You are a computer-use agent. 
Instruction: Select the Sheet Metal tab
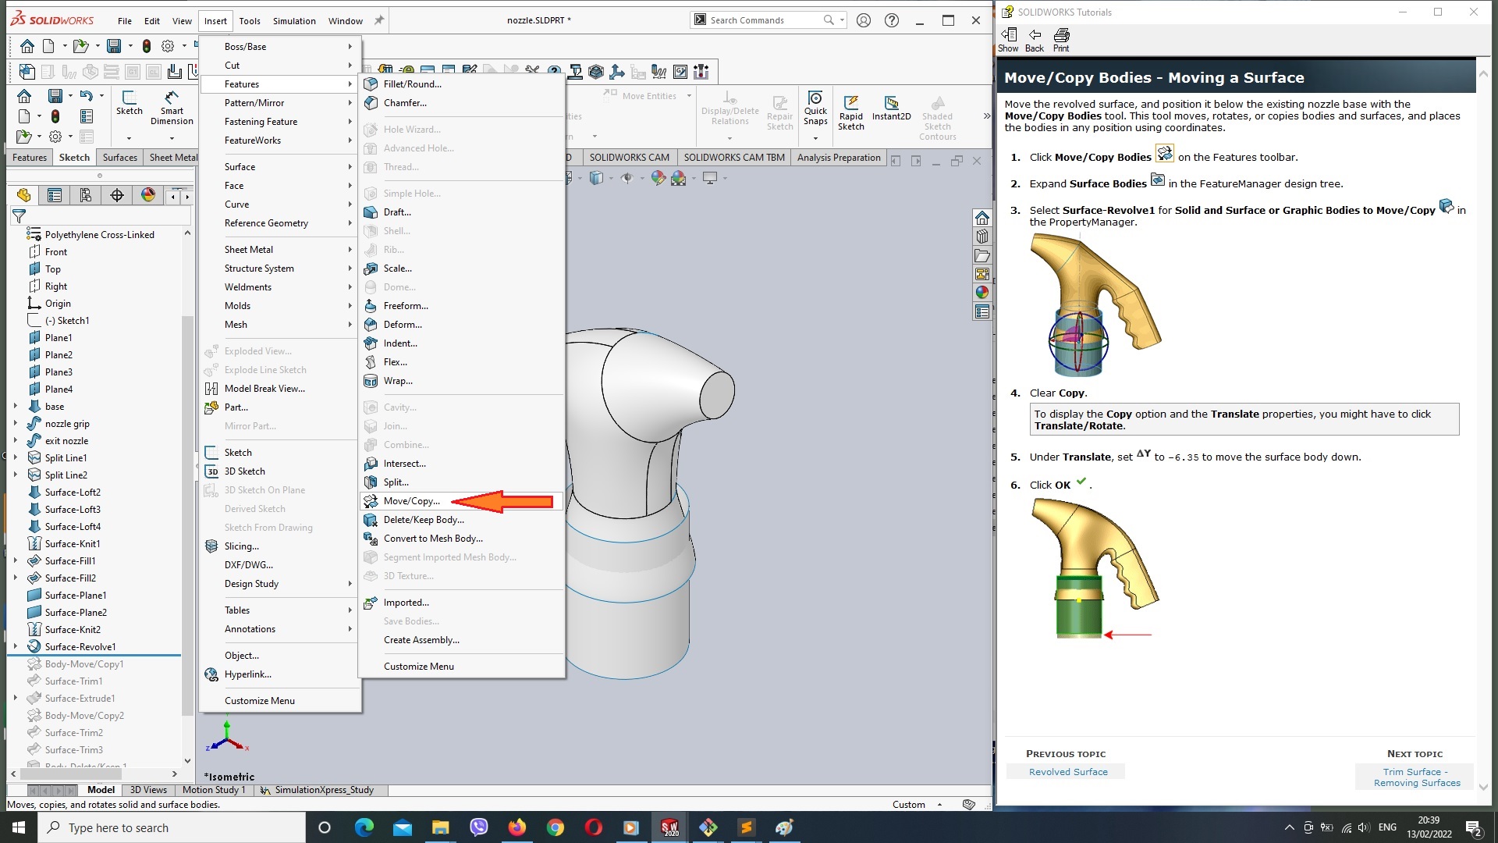(x=174, y=156)
